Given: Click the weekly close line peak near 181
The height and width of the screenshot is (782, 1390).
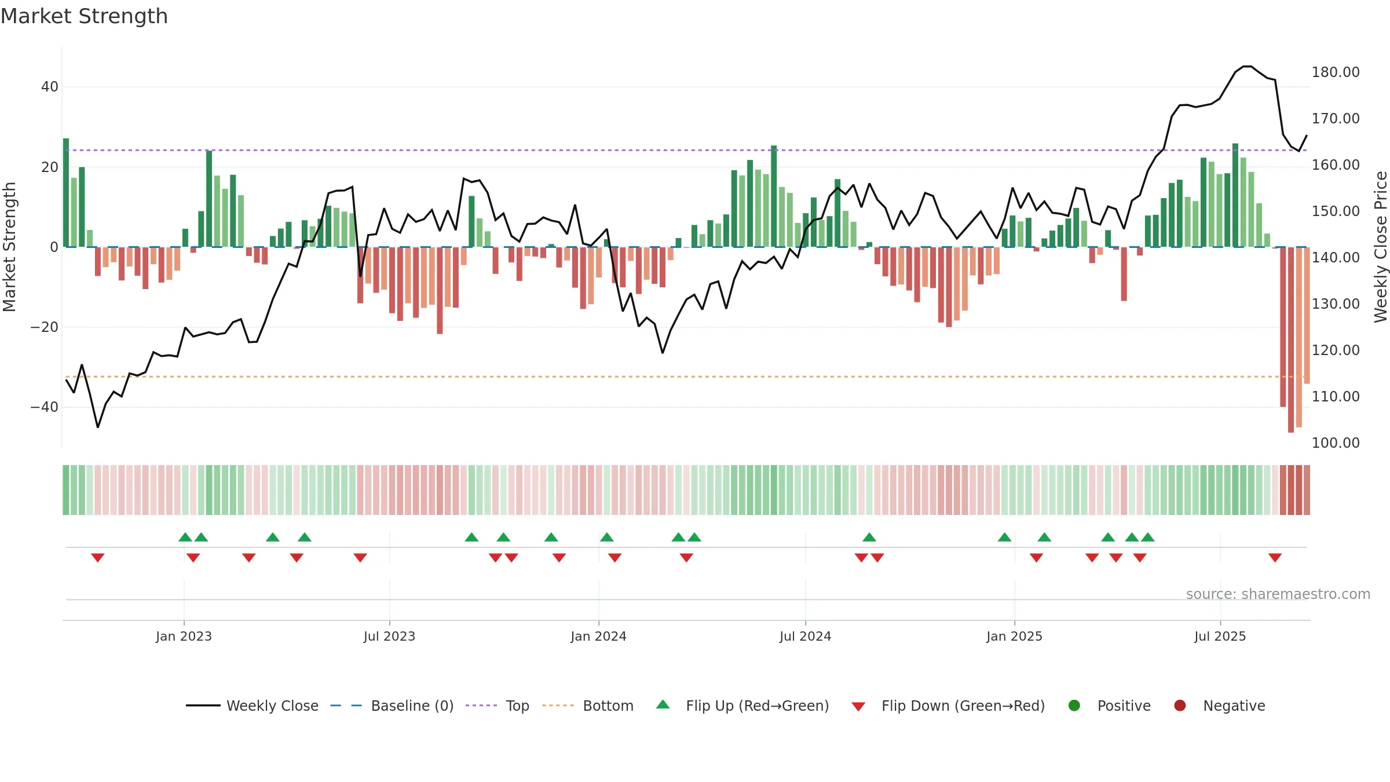Looking at the screenshot, I should 1247,67.
